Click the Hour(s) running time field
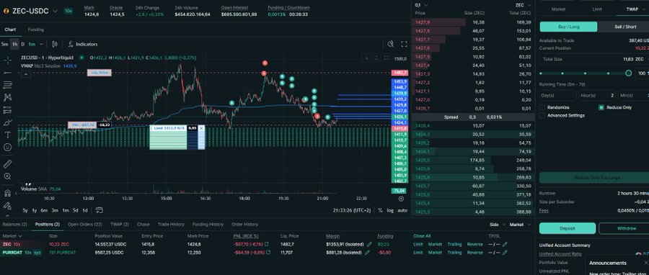 597,95
